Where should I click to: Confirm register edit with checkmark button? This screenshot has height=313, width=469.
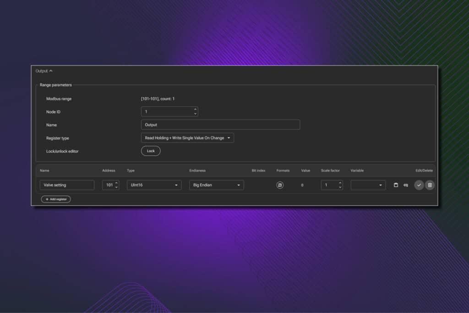(419, 185)
